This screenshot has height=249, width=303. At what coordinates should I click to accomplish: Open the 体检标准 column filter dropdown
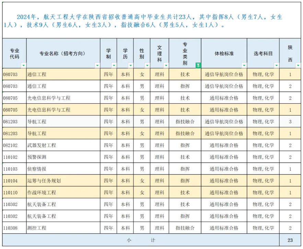coord(244,65)
